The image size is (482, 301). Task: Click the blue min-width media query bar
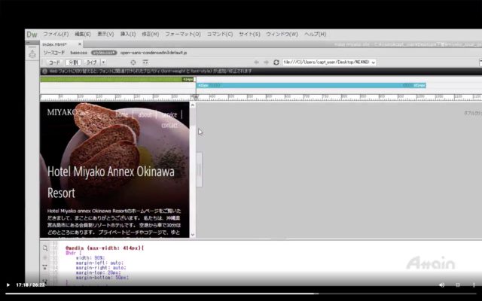coord(311,85)
